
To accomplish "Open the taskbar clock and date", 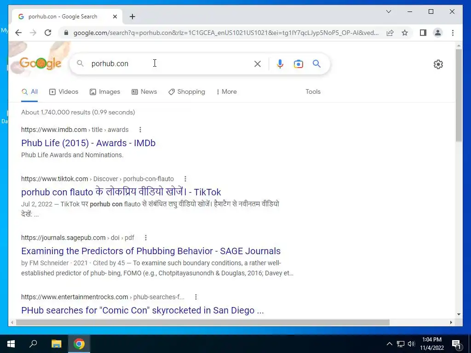I will tap(432, 344).
